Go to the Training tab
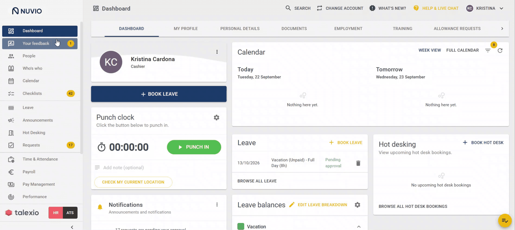The image size is (515, 230). [403, 29]
